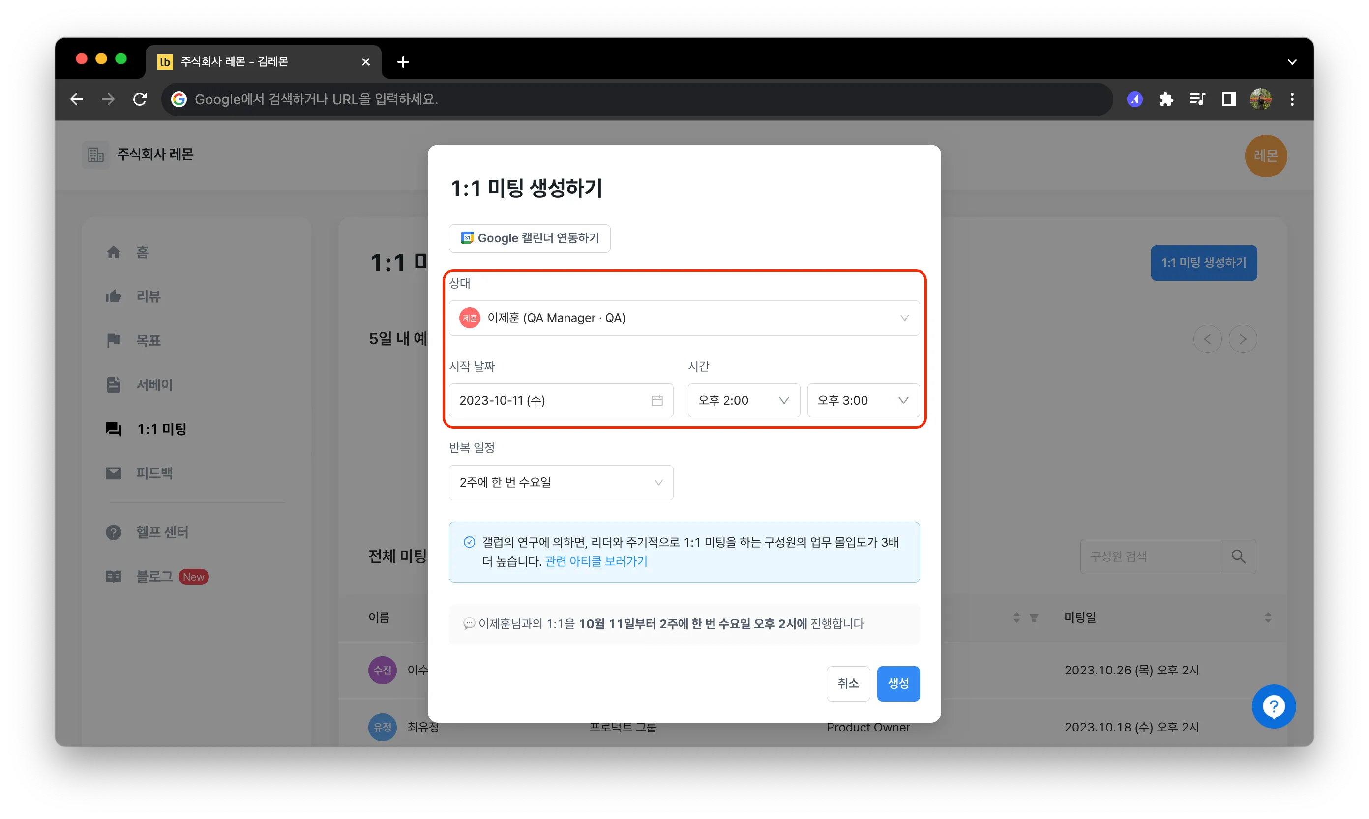Open the start time dropdown 오후 2:00
Screen dimensions: 1369x819
coord(744,400)
